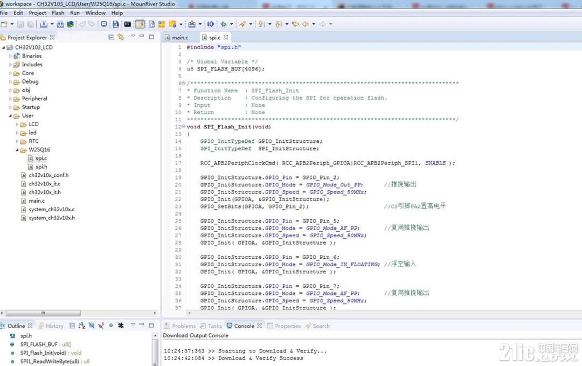Click the orange four-squares toolbar icon
This screenshot has height=366, width=582.
pos(162,24)
